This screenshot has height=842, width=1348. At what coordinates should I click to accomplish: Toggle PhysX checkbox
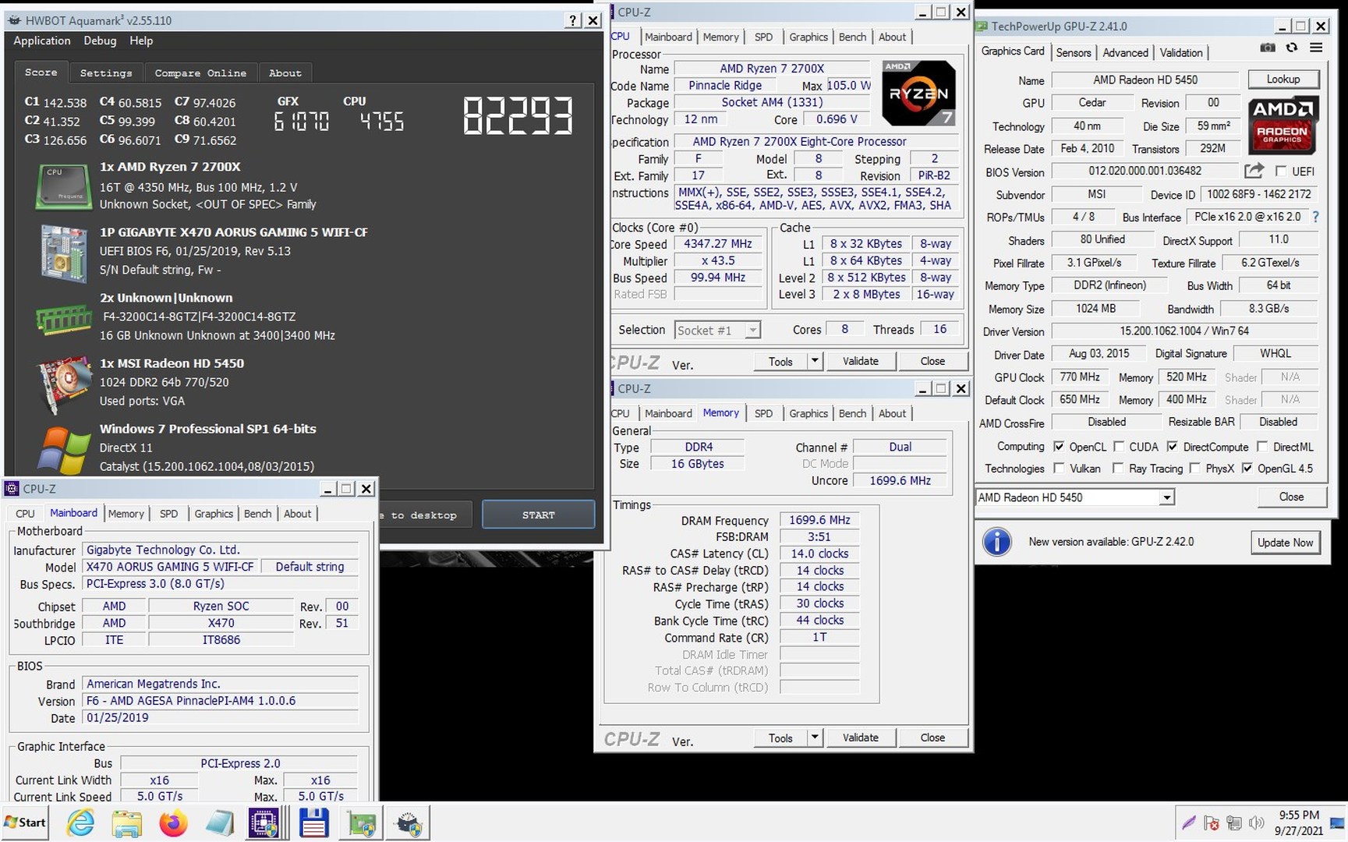(1194, 468)
